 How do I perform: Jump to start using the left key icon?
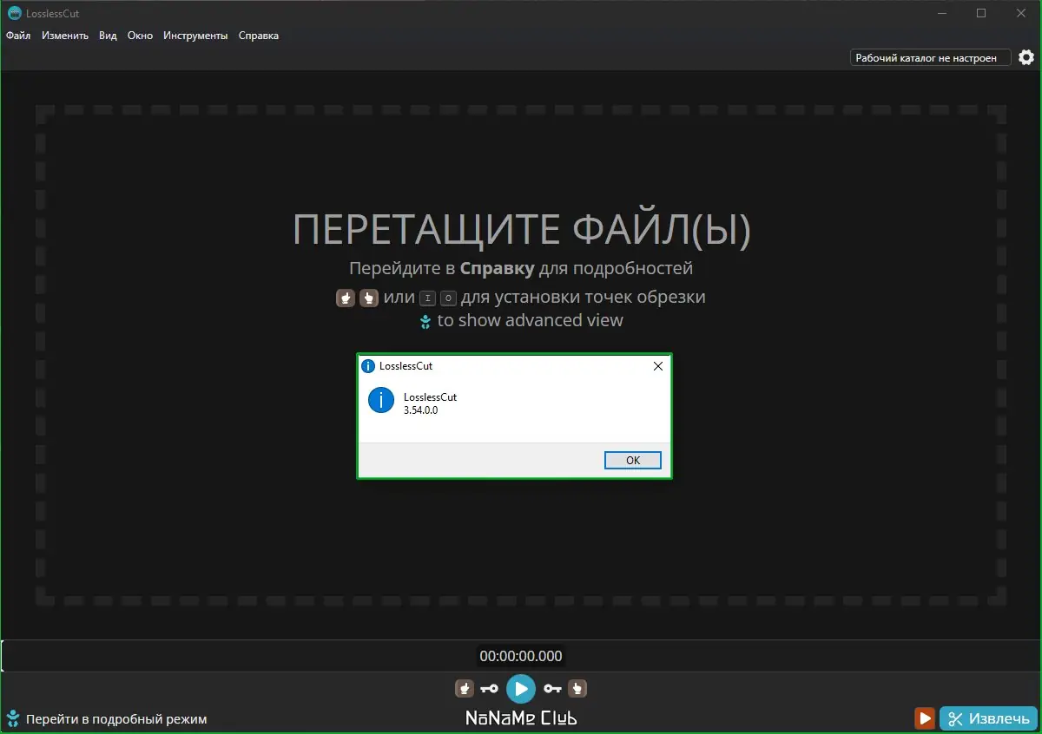coord(489,688)
